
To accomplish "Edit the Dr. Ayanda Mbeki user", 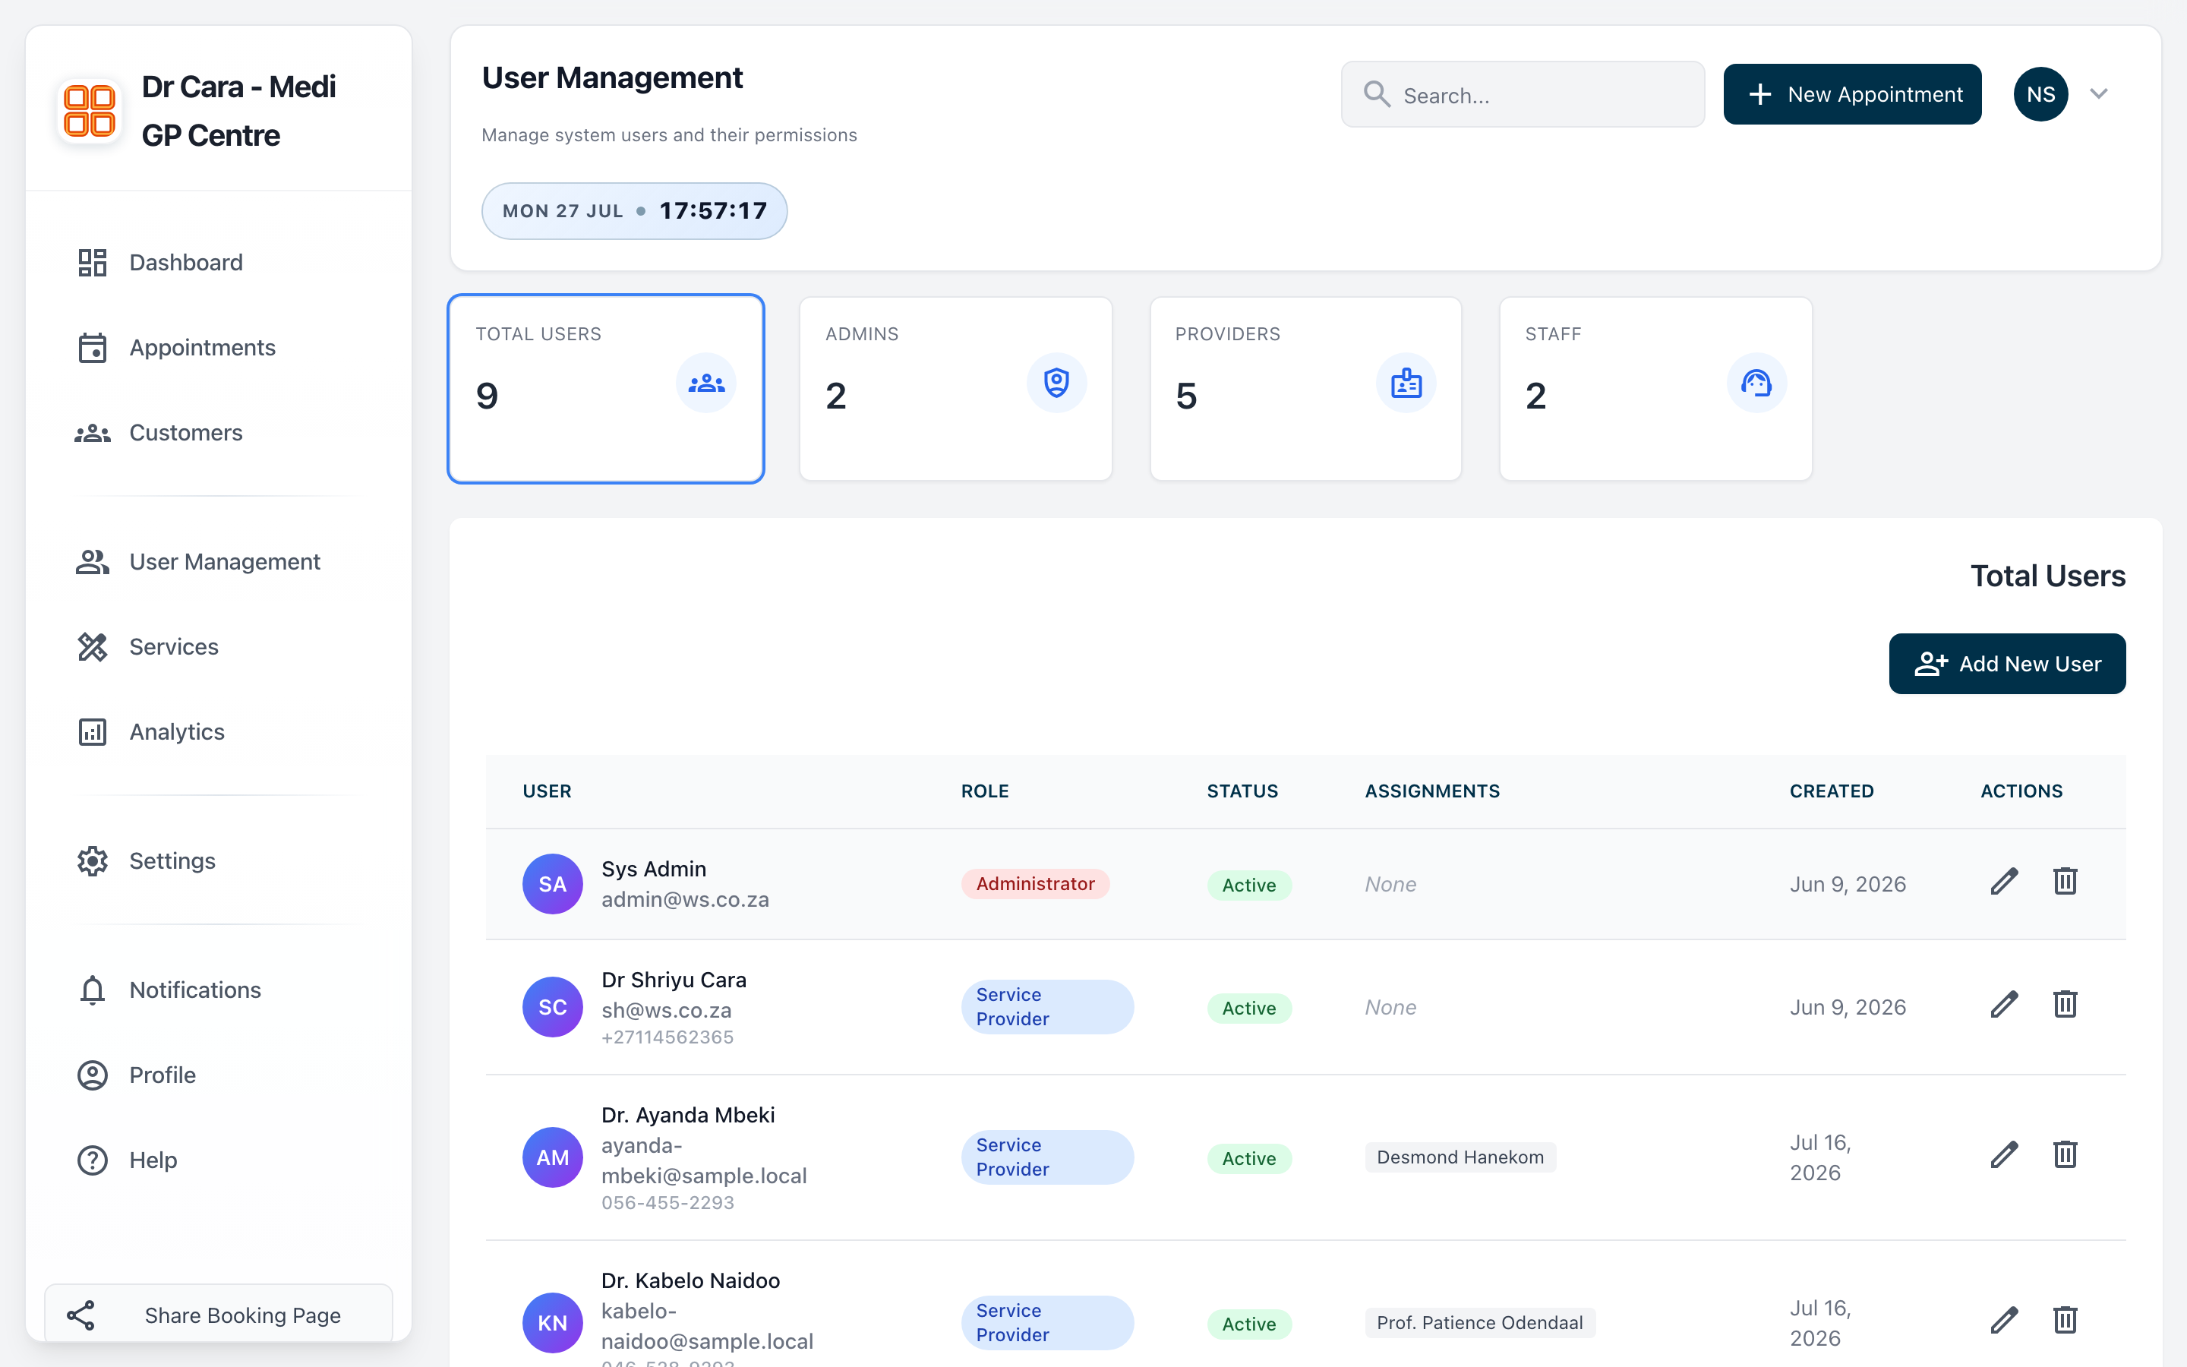I will point(2003,1154).
